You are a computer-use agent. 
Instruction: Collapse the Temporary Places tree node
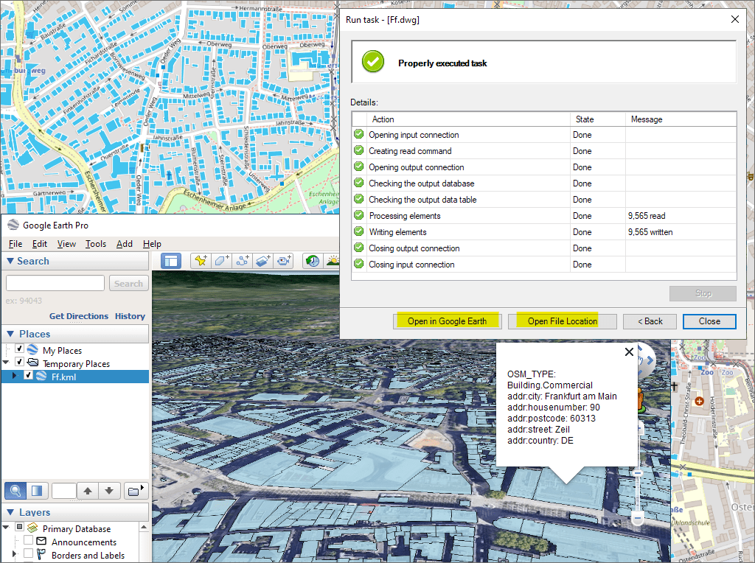[x=6, y=363]
